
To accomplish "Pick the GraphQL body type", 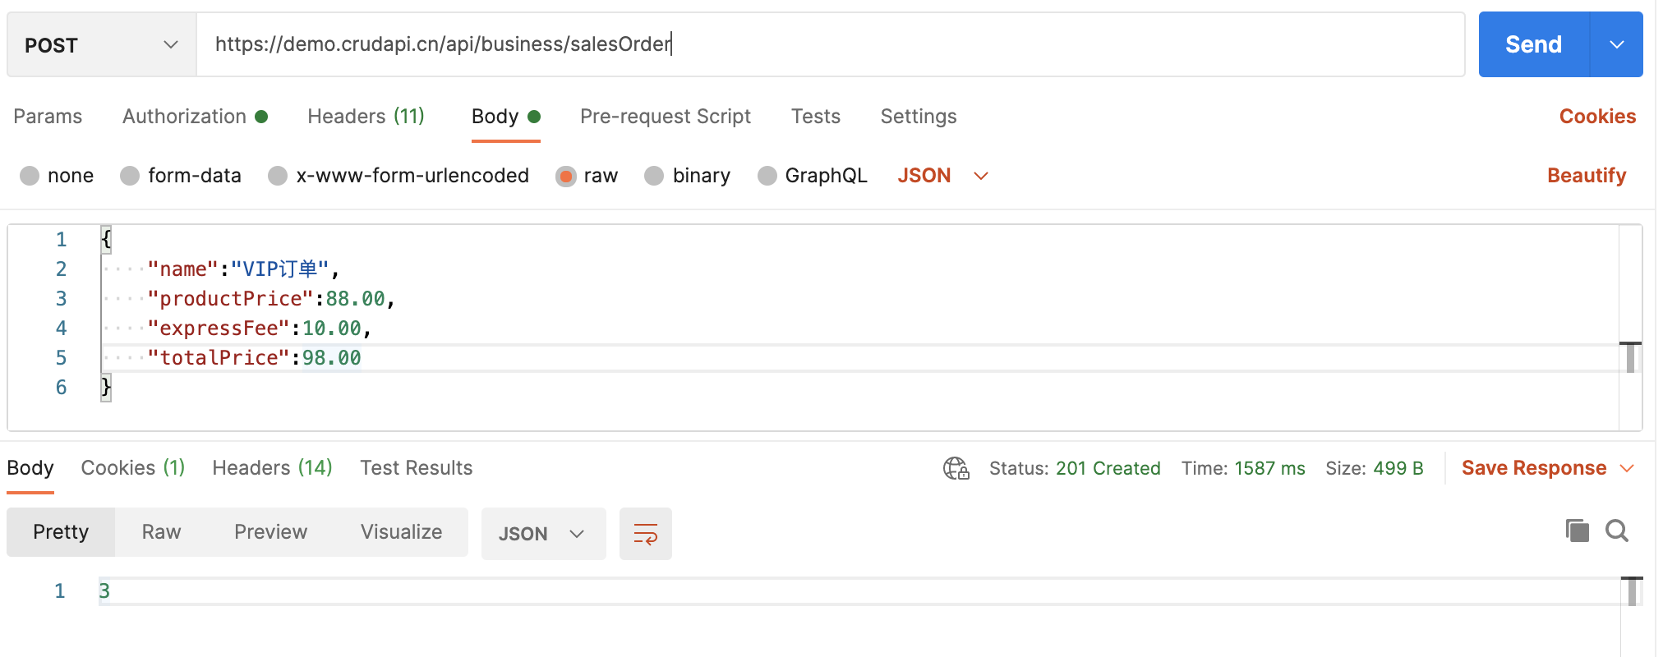I will (x=767, y=176).
